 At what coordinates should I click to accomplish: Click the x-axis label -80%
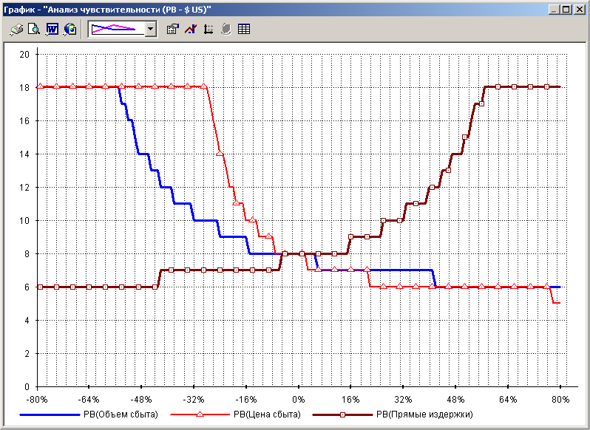tap(38, 399)
